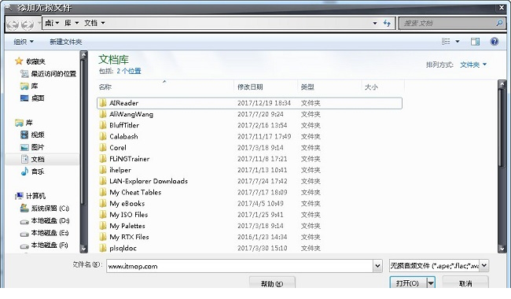
Task: Click the ihelper folder icon
Action: [103, 169]
